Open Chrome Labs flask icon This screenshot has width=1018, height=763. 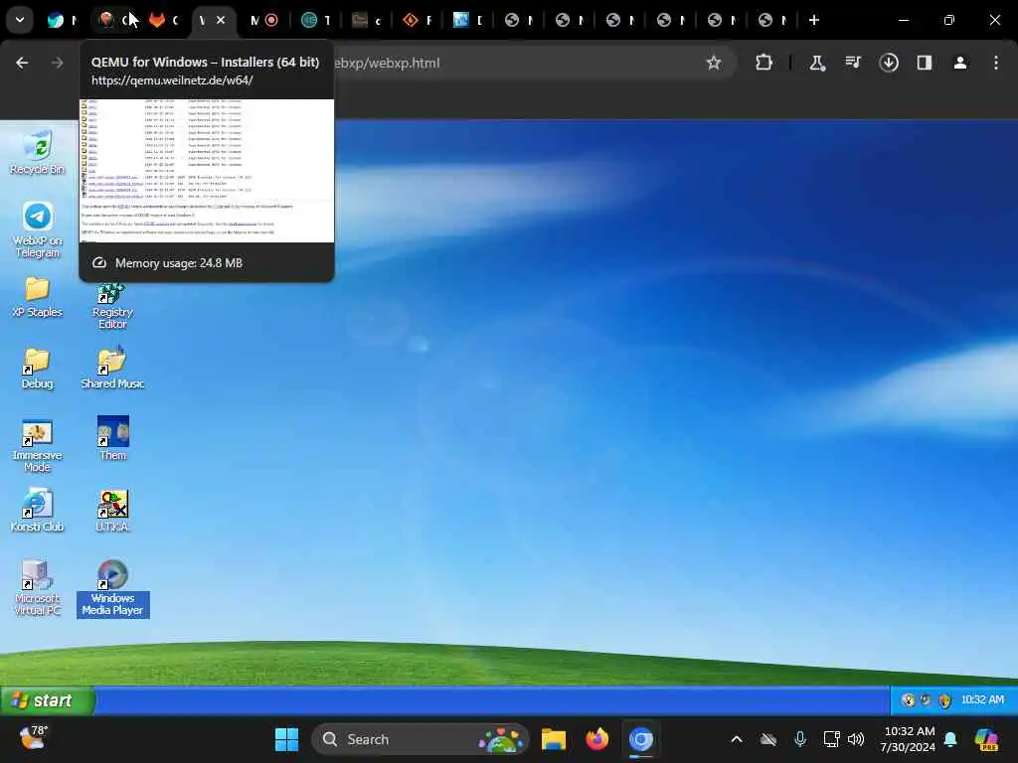click(817, 63)
